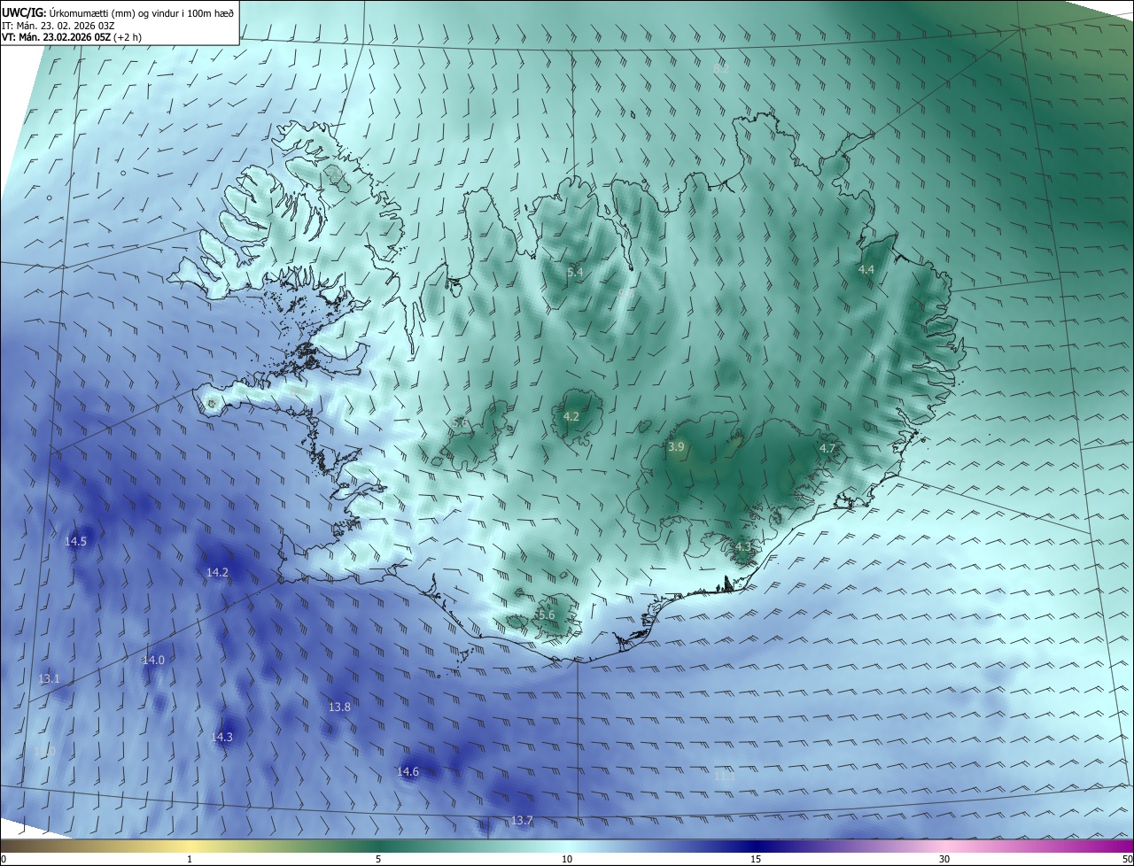Viewport: 1134px width, 866px height.
Task: Click the '50' tick on the color scale
Action: (x=1127, y=859)
